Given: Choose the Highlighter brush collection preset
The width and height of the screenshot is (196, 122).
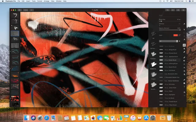Looking at the screenshot, I should click(153, 55).
